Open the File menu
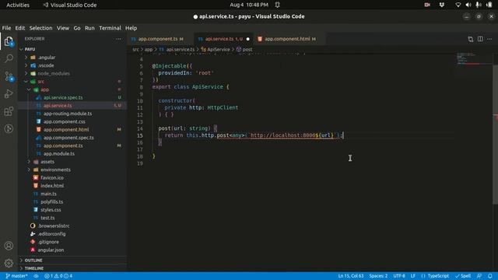This screenshot has width=498, height=280. pyautogui.click(x=6, y=28)
